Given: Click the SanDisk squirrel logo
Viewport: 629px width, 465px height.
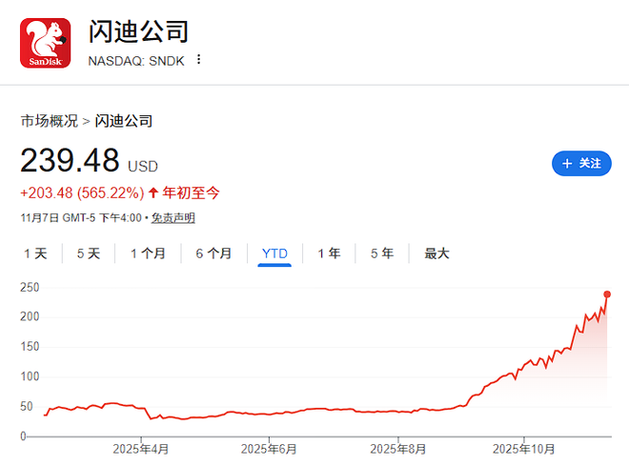Looking at the screenshot, I should pos(45,43).
